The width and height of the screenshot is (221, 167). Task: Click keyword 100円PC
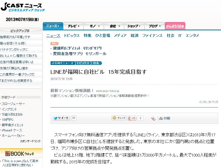point(8,120)
